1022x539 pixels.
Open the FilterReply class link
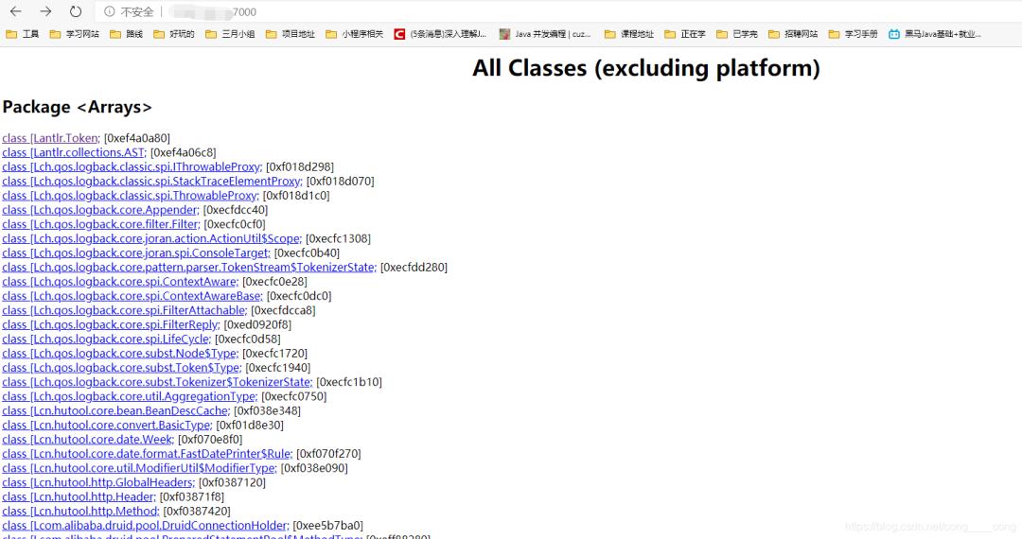point(111,324)
